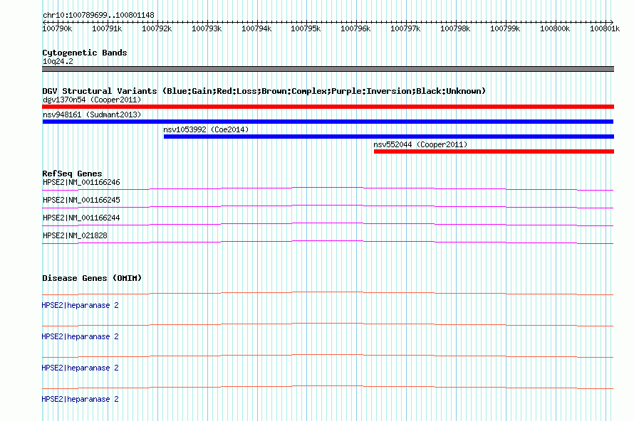
Task: Click the 100792k ruler tick label
Action: tap(157, 28)
